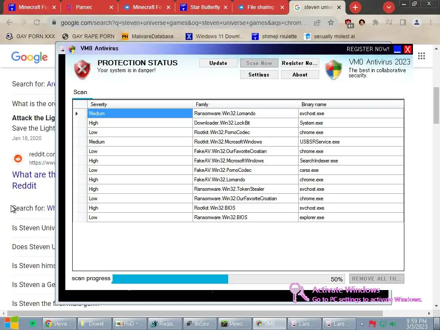
Task: Select the Downloader.Win32.LockBit cell
Action: tap(245, 123)
